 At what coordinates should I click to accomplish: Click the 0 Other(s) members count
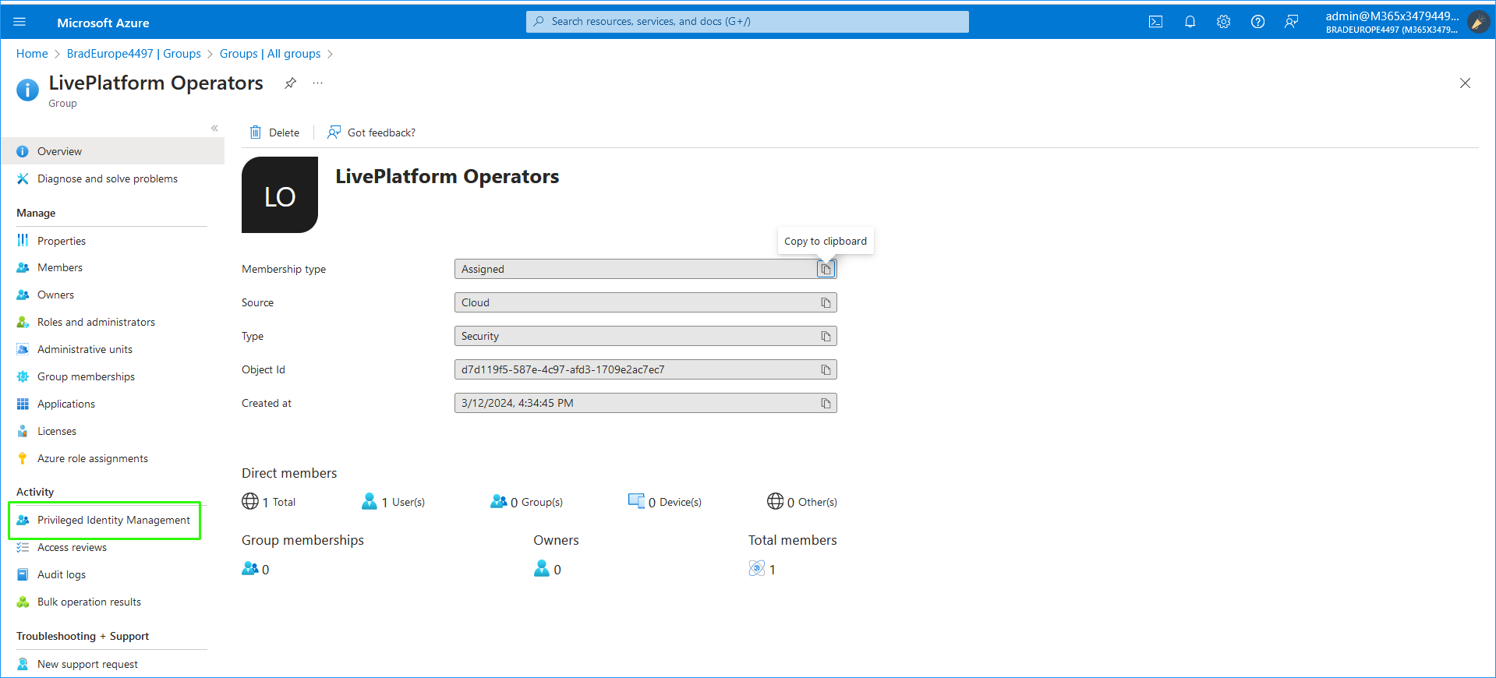[x=802, y=502]
